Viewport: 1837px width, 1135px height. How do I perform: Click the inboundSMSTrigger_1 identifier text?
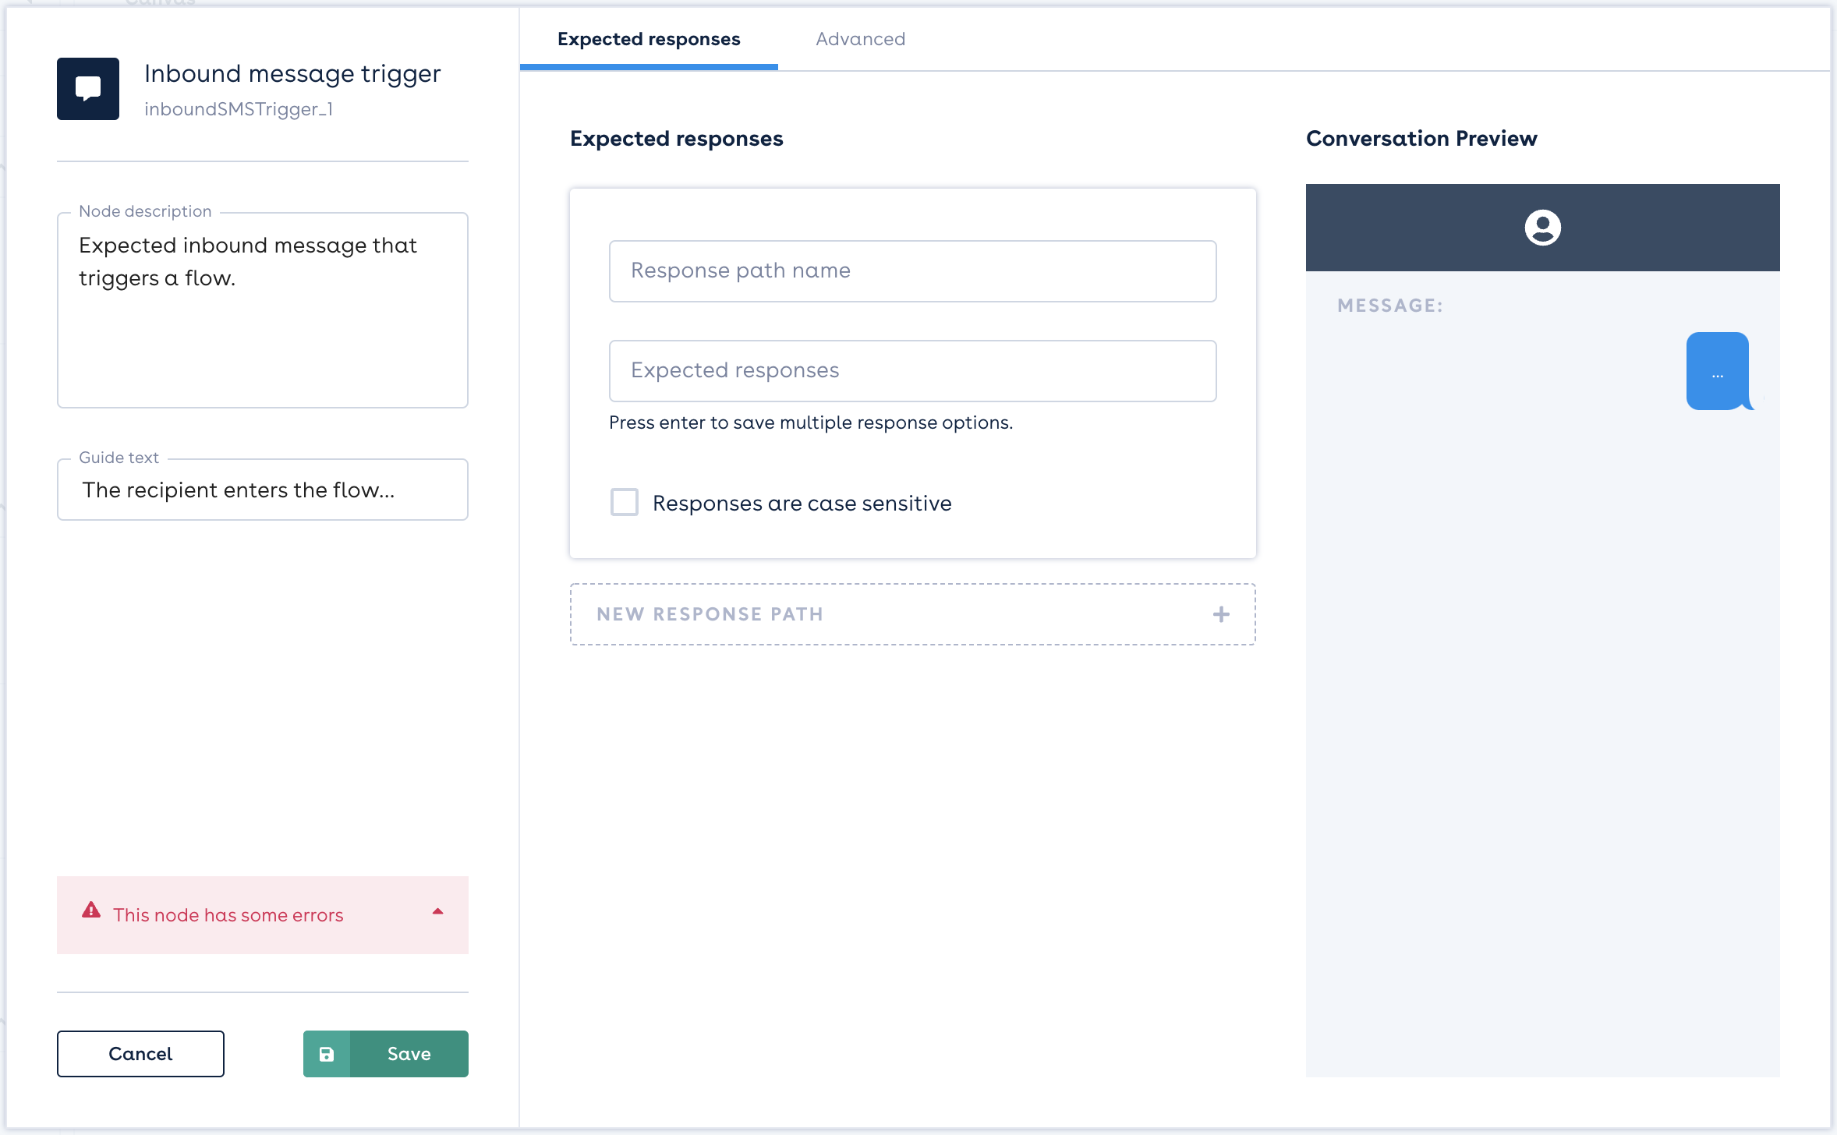239,109
